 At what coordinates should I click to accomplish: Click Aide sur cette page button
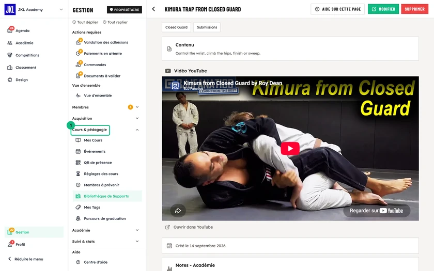(x=337, y=9)
